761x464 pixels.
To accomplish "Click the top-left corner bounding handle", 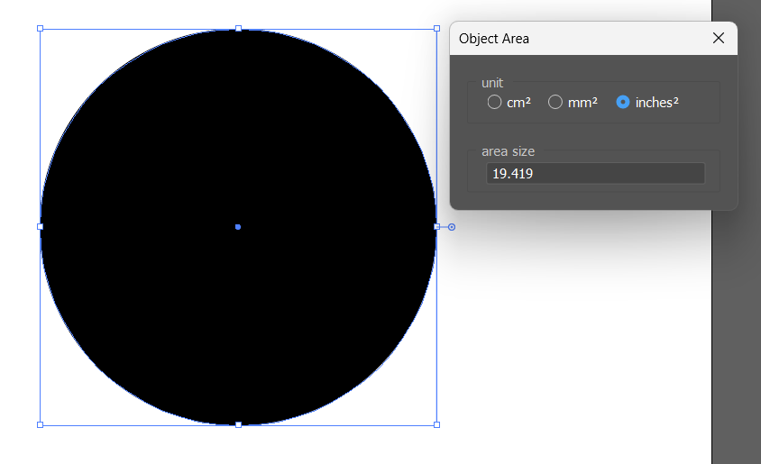I will (41, 29).
